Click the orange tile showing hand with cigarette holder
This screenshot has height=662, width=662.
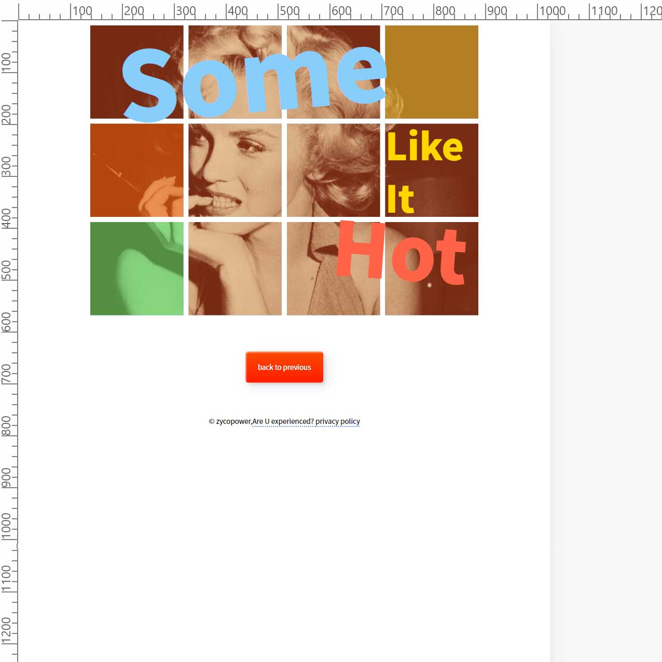(x=137, y=170)
